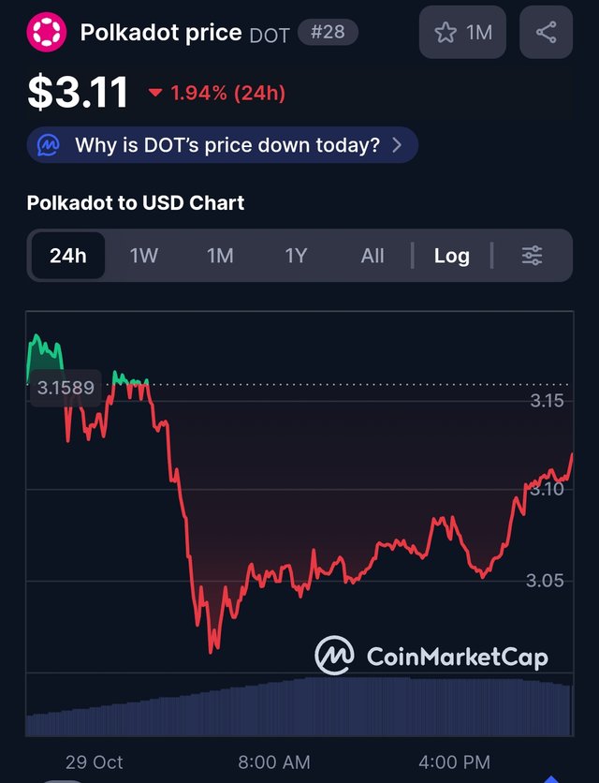Tap the red price-down triangle indicator
599x783 pixels.
tap(155, 93)
